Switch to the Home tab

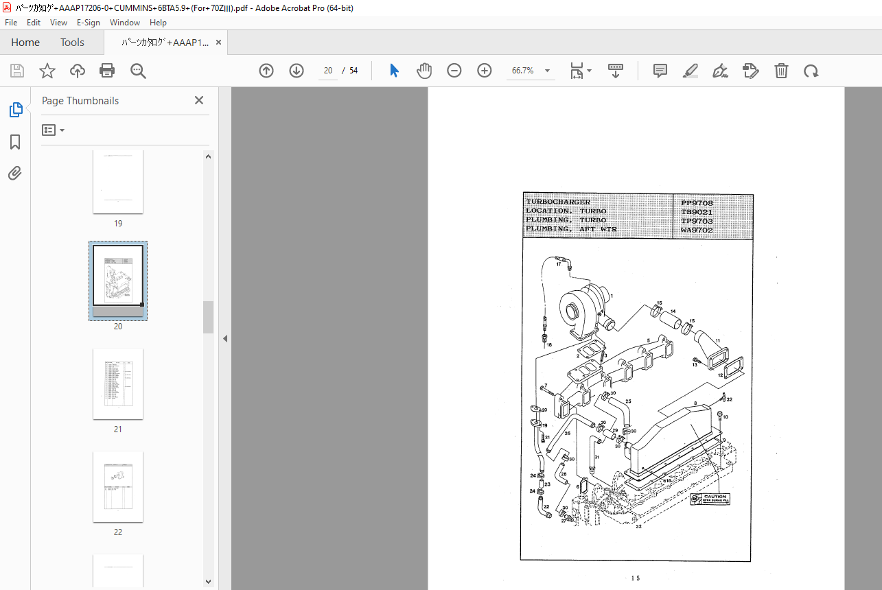click(25, 42)
